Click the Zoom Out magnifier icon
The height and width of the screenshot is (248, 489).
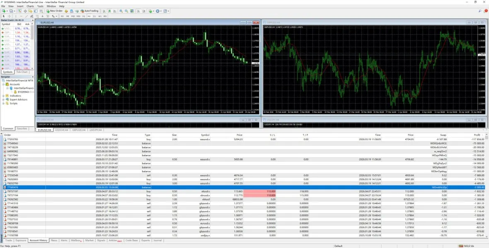click(126, 11)
